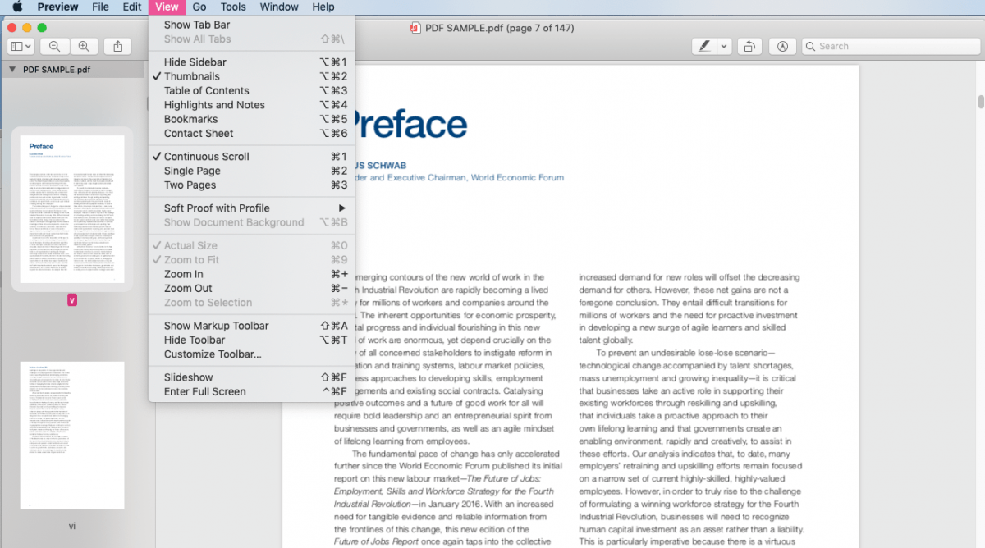The width and height of the screenshot is (985, 548).
Task: Select Bookmarks sidebar view
Action: coord(252,119)
